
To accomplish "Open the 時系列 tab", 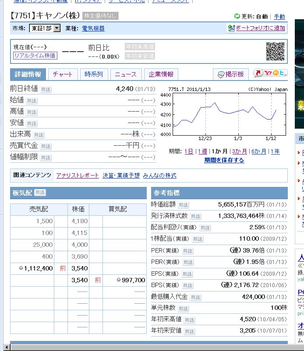I will [x=94, y=74].
